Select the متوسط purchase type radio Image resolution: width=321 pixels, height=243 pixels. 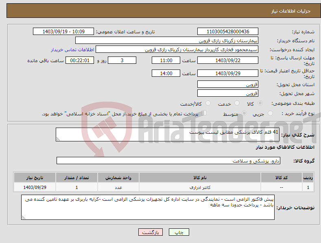click(244, 113)
